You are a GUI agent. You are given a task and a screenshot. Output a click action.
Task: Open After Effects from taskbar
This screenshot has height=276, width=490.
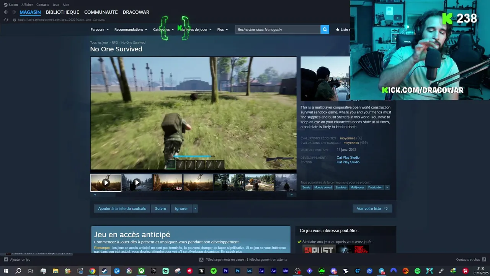click(273, 271)
